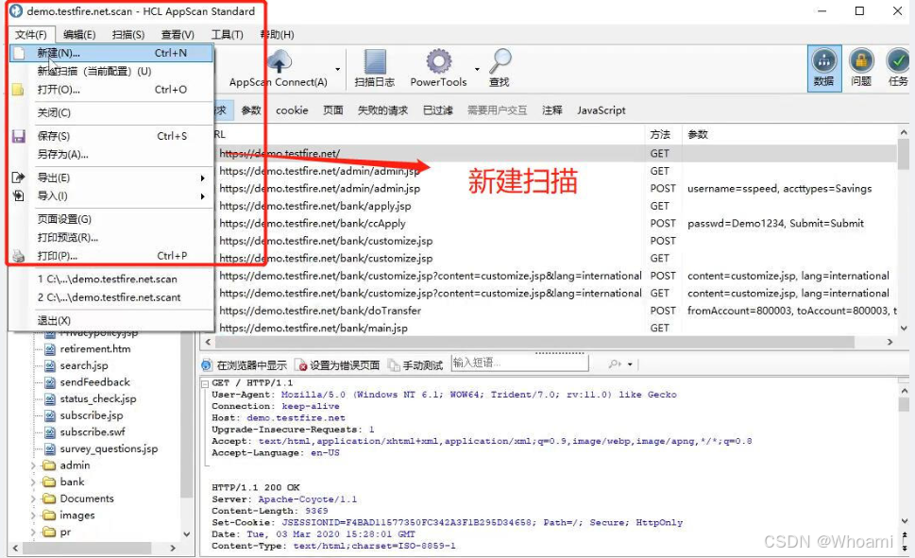Click the subscribe.swf file icon
The height and width of the screenshot is (558, 915).
50,432
